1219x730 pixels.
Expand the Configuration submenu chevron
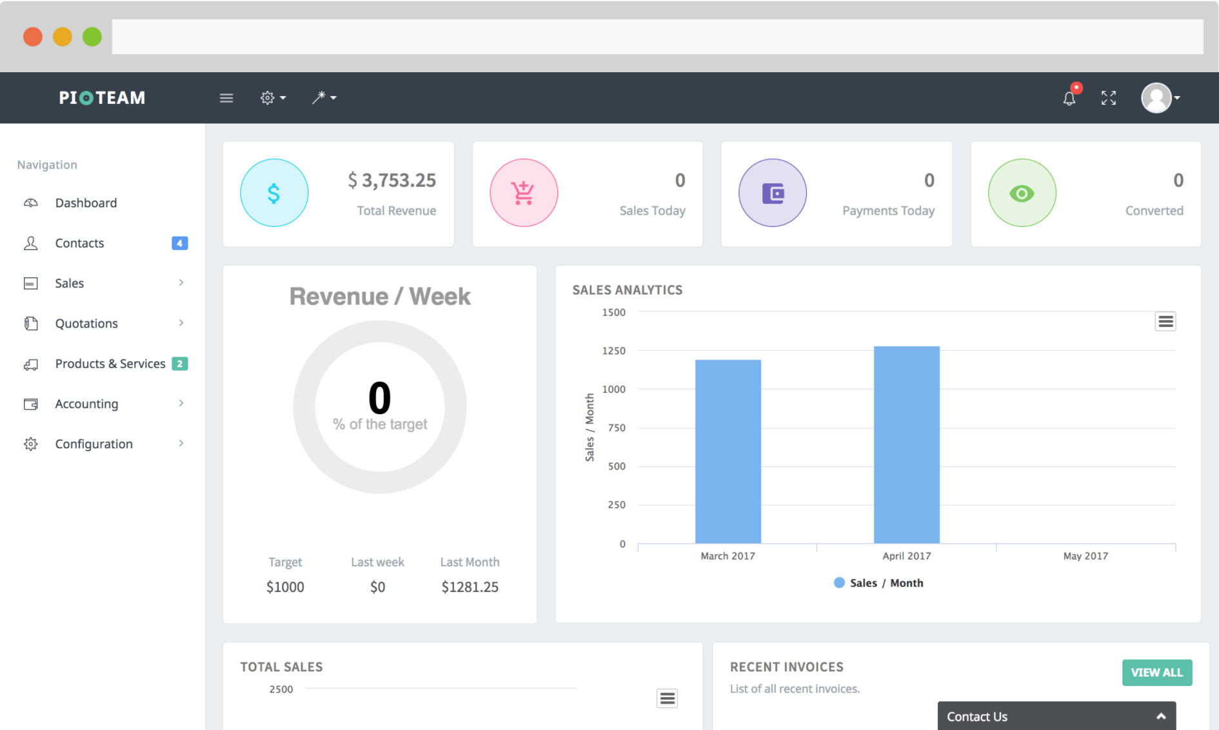181,443
